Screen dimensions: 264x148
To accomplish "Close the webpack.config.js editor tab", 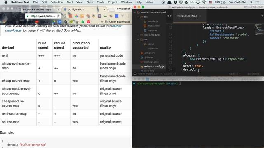I will [x=200, y=16].
